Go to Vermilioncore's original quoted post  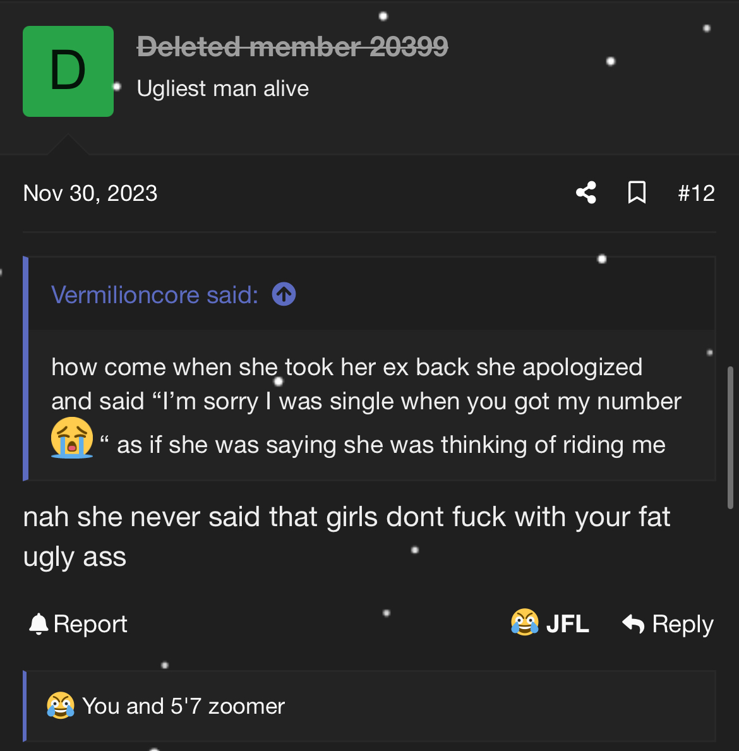(x=154, y=295)
